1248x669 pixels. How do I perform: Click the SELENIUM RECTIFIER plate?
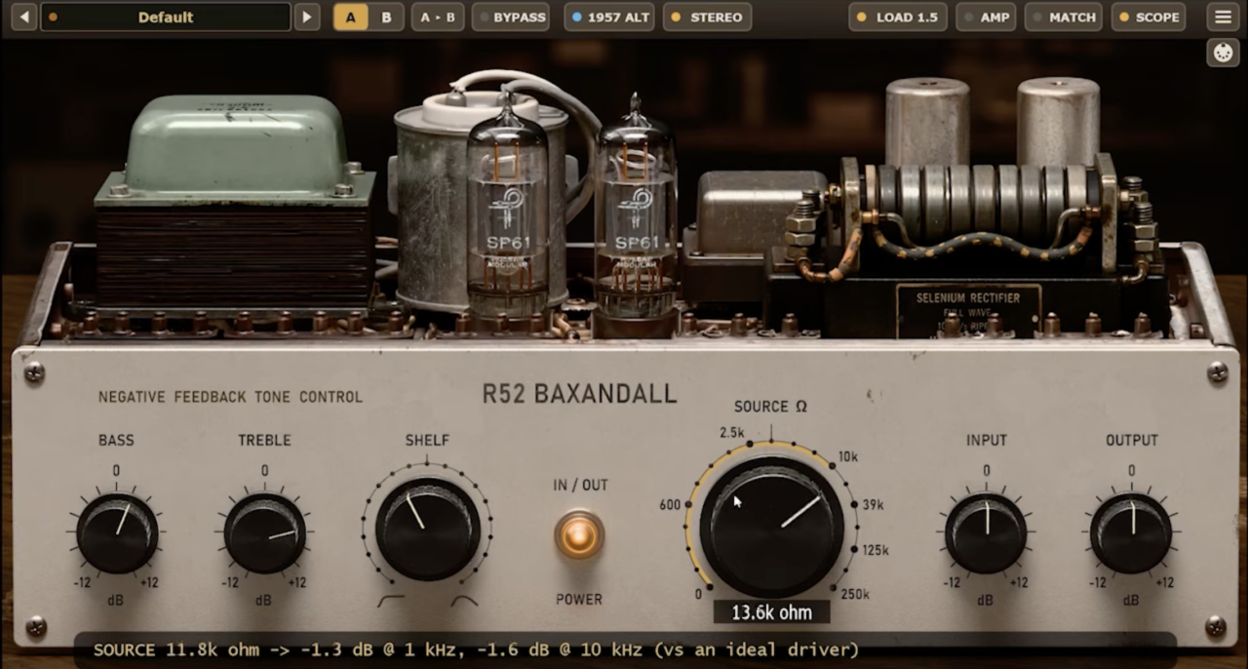[x=967, y=309]
